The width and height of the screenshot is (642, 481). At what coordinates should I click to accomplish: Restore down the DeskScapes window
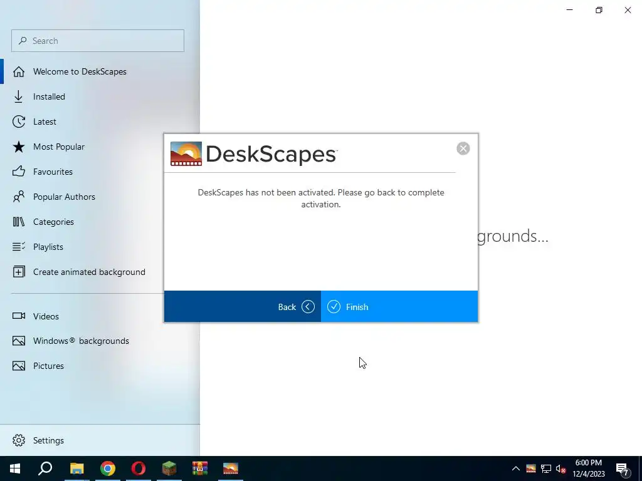599,10
